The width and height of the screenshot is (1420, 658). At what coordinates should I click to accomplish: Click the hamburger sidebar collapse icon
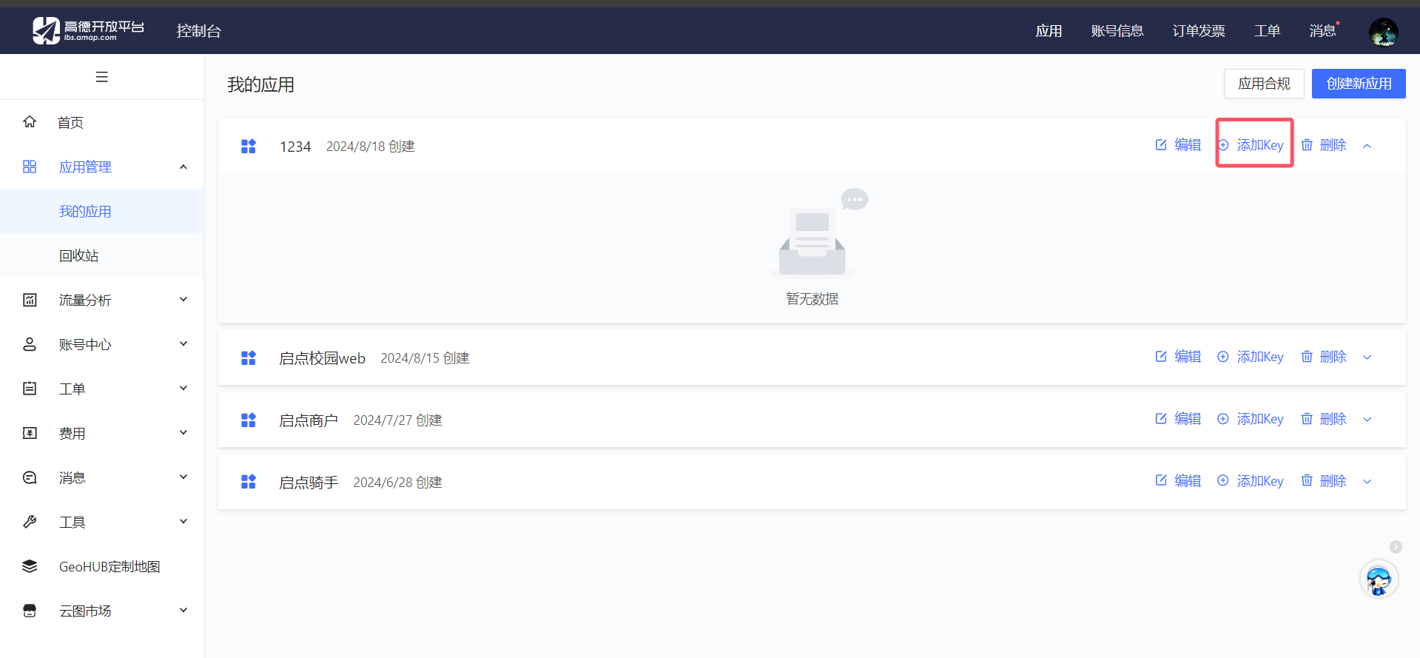(x=102, y=77)
